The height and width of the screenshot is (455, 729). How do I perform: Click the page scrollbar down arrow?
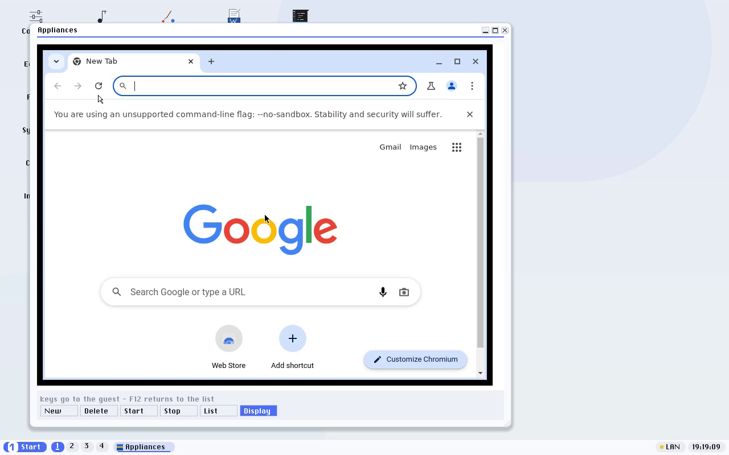pos(481,373)
